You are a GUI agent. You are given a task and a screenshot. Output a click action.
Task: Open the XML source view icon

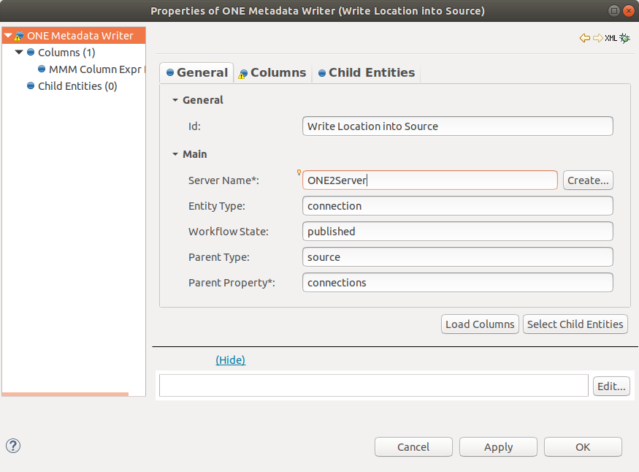pyautogui.click(x=611, y=38)
